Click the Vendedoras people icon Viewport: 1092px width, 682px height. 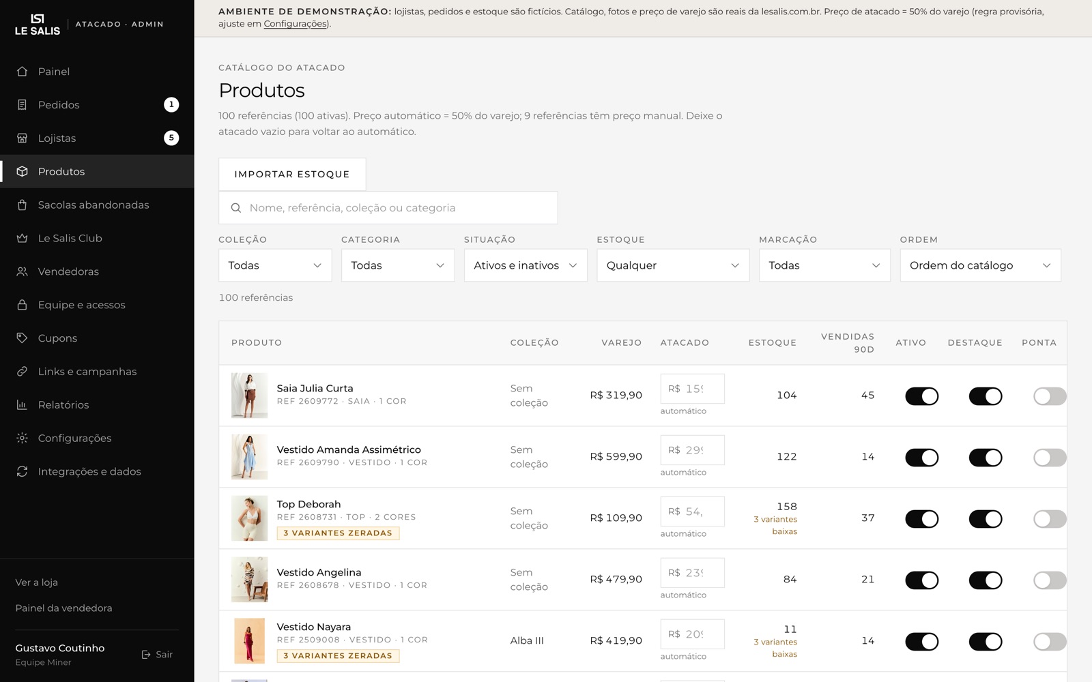pyautogui.click(x=22, y=272)
